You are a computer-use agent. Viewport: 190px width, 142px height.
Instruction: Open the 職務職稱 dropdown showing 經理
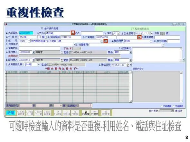[151, 41]
